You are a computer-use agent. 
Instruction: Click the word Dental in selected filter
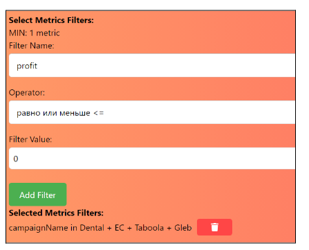click(x=92, y=228)
